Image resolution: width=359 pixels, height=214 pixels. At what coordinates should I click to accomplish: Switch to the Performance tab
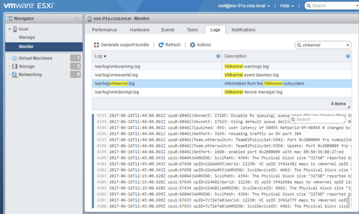tap(105, 30)
